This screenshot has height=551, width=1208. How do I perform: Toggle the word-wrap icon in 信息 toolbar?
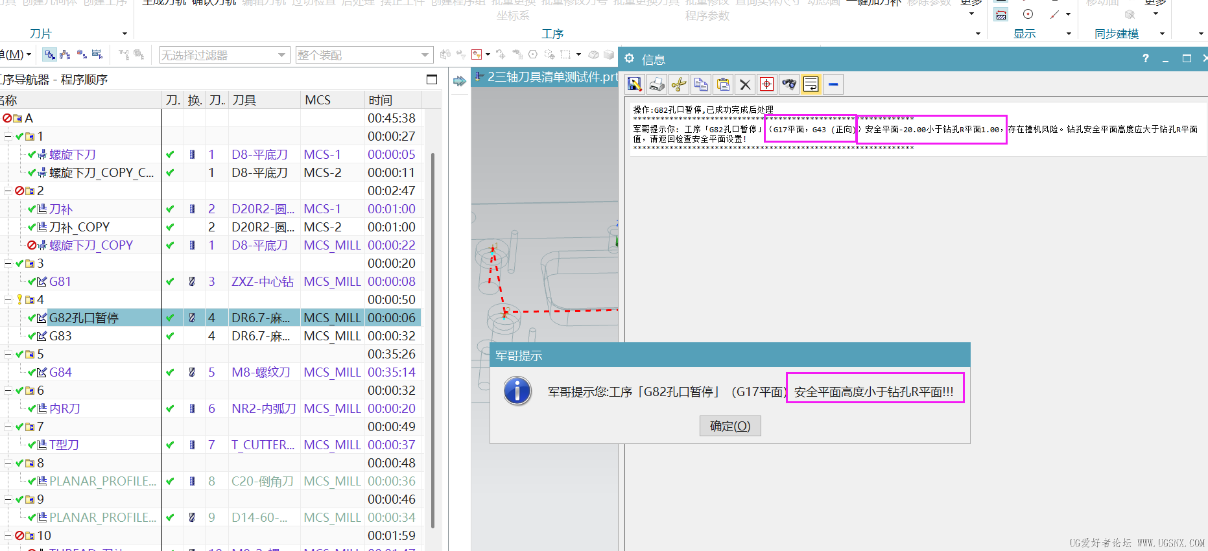(811, 84)
